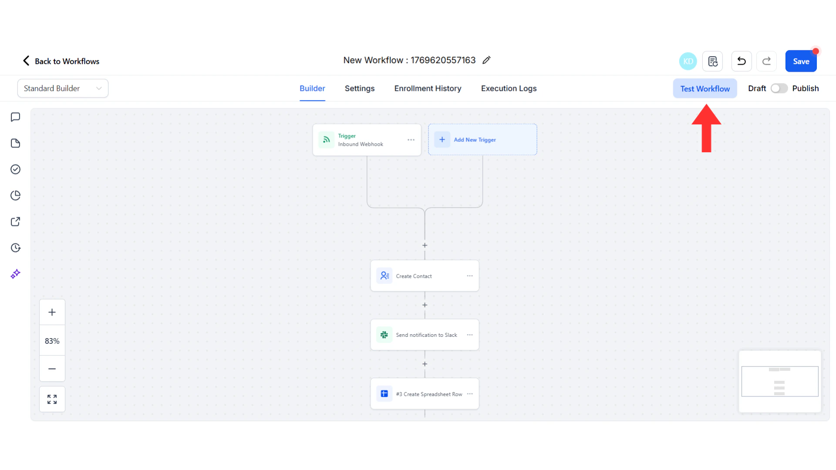
Task: Toggle workflow status from Draft to Publish
Action: (779, 88)
